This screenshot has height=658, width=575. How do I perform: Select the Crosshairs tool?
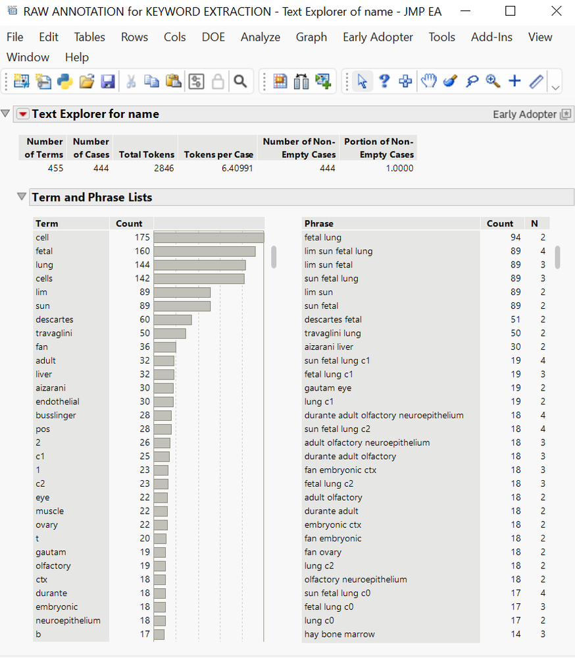pos(514,81)
